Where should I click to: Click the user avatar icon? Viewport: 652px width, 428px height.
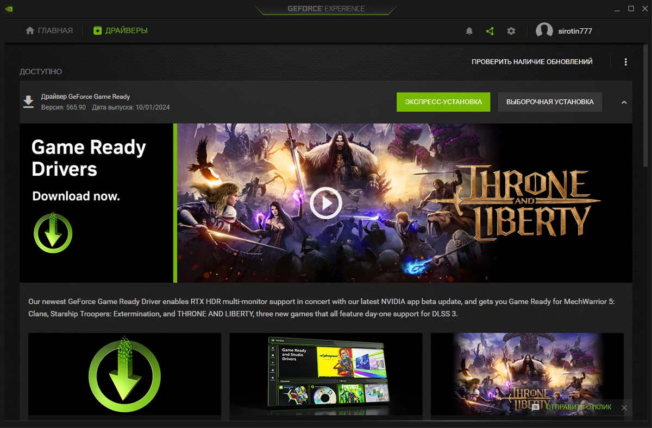coord(544,31)
